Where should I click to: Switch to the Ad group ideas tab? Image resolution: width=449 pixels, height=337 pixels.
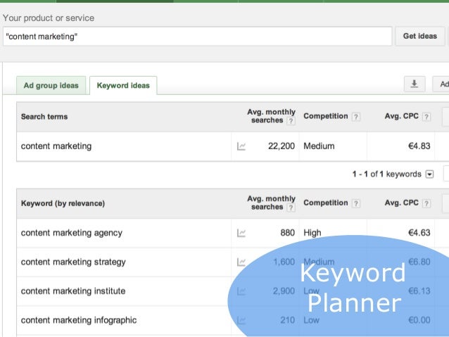click(51, 85)
